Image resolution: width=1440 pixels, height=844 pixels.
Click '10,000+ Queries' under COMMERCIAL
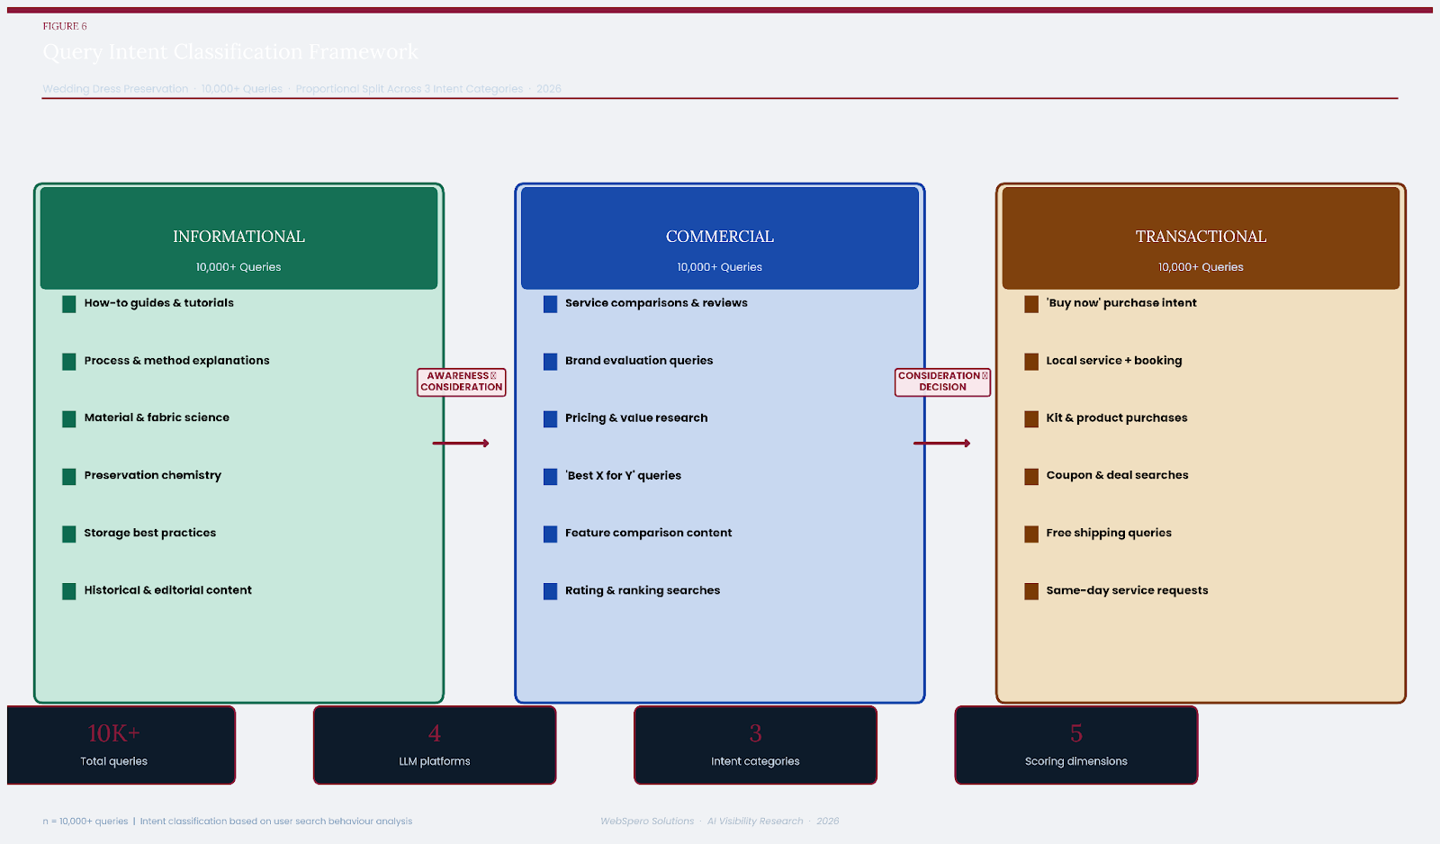click(x=720, y=267)
